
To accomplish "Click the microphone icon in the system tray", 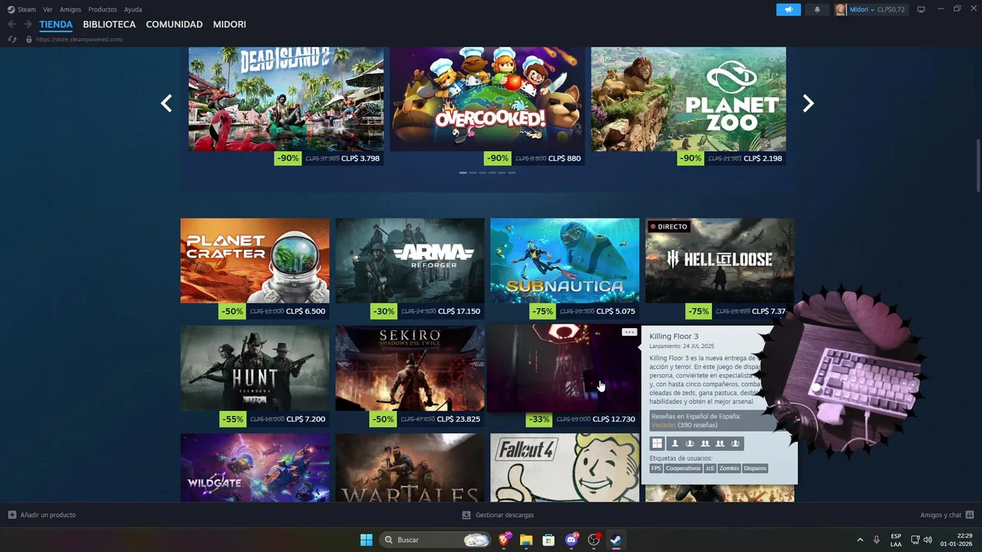I will tap(876, 540).
